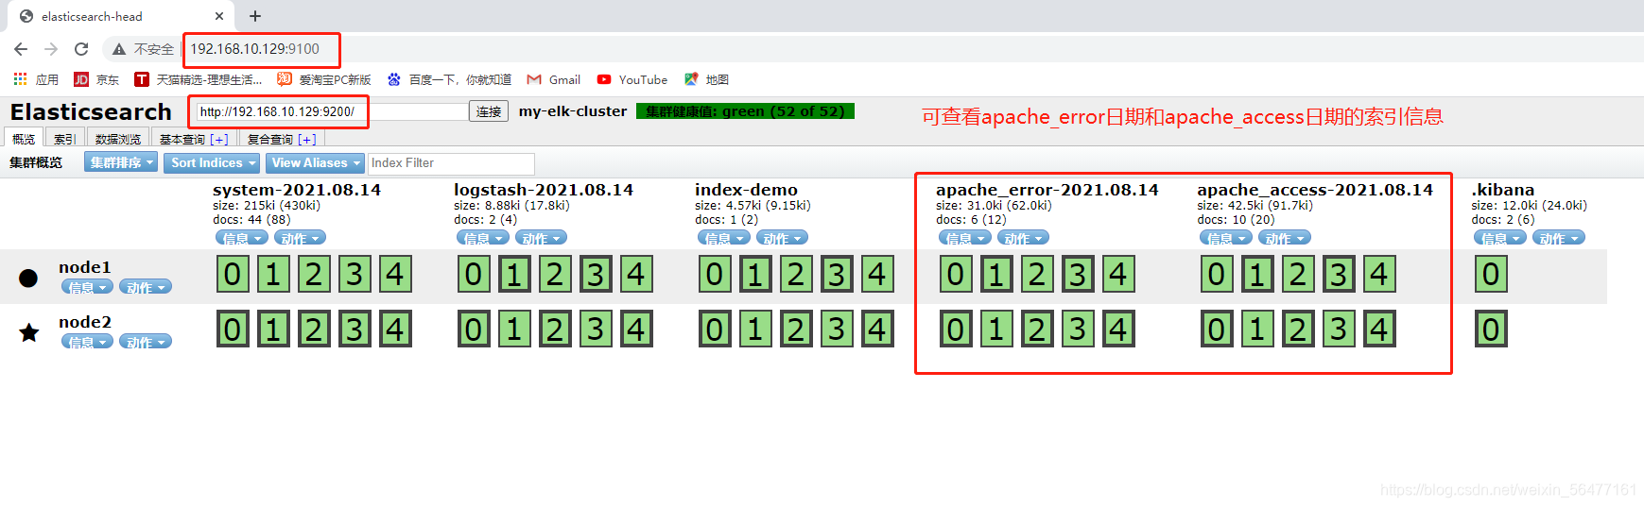
Task: Open the node1 信息 dropdown
Action: point(88,287)
